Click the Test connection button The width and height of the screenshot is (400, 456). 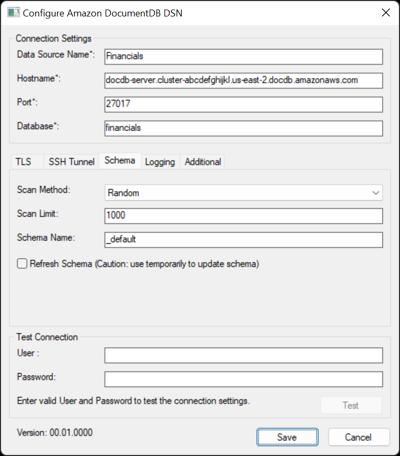tap(351, 406)
